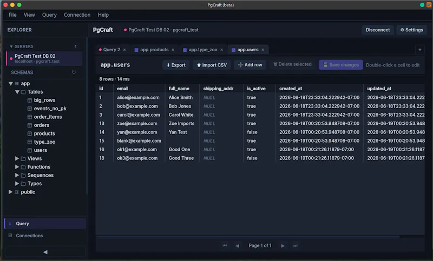The image size is (433, 261).
Task: Click the type_zoo table icon in tree
Action: [x=30, y=142]
